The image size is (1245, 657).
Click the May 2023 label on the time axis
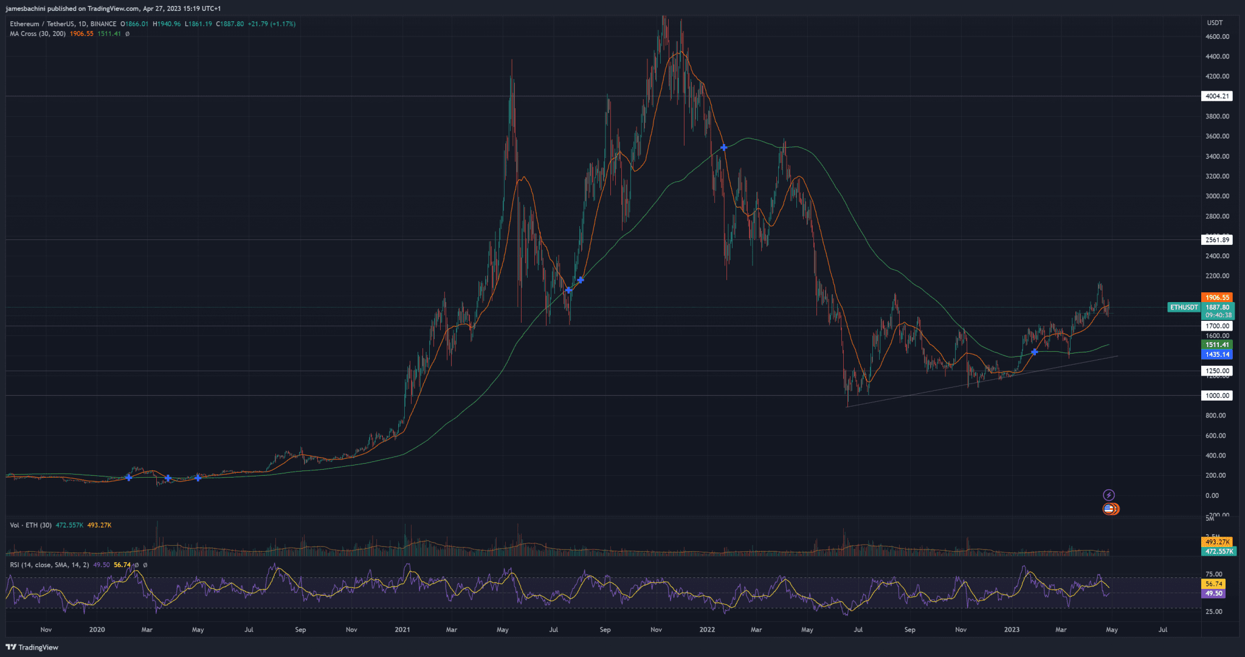[x=1112, y=630]
